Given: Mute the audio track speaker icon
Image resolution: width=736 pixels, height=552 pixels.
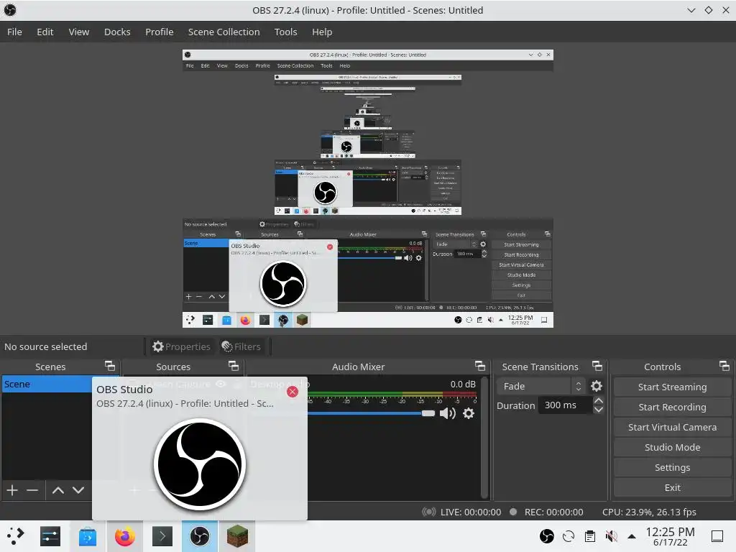Looking at the screenshot, I should (x=447, y=413).
